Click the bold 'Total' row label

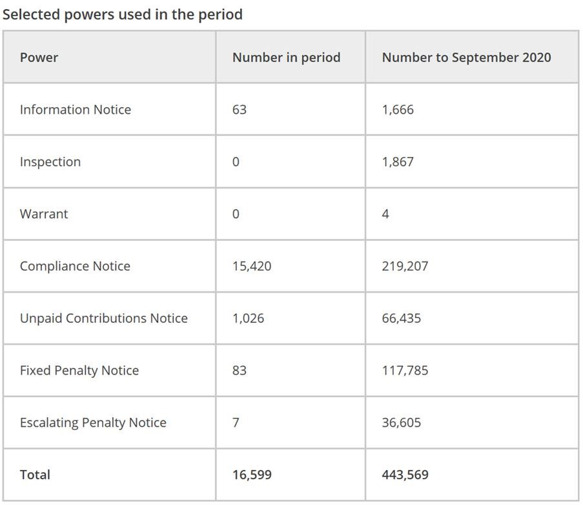pyautogui.click(x=35, y=475)
